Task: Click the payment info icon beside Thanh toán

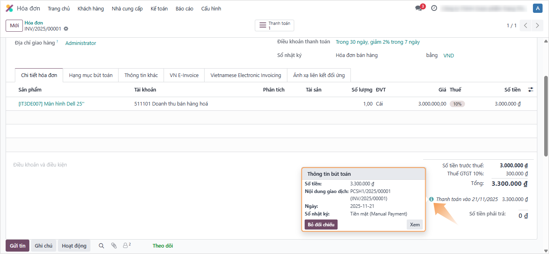Action: pos(431,199)
